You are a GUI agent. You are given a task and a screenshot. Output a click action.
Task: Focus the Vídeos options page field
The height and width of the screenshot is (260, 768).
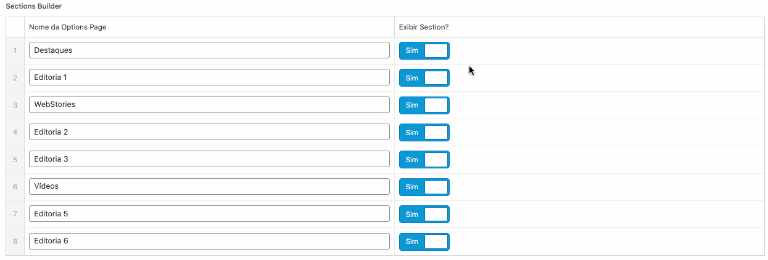pos(209,186)
